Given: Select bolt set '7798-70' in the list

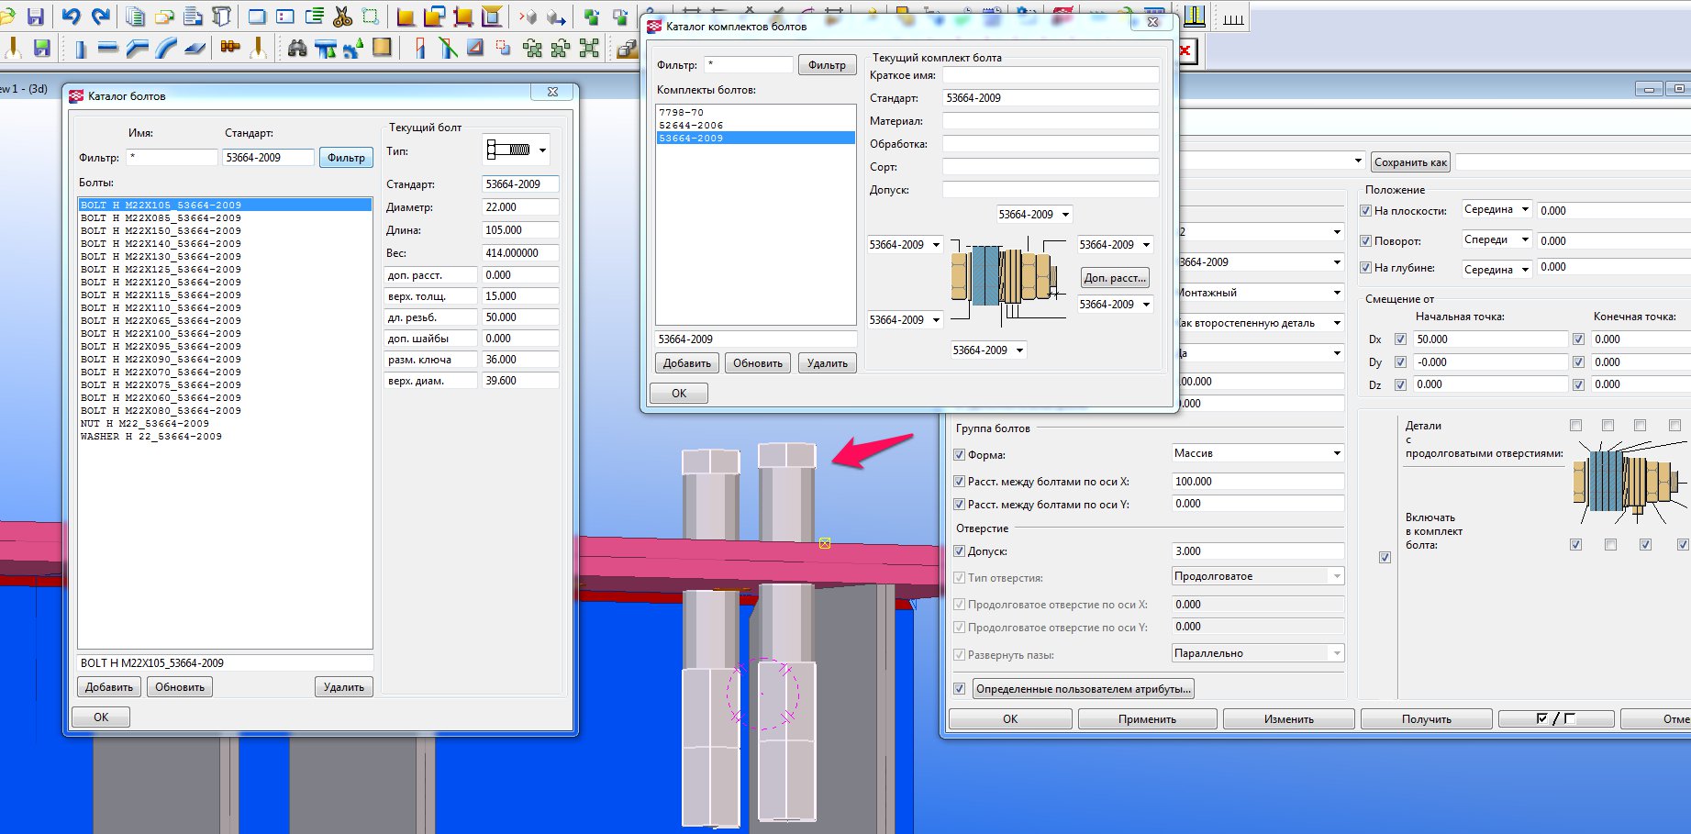Looking at the screenshot, I should (681, 112).
